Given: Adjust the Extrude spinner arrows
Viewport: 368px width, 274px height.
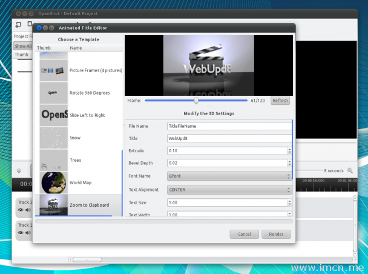Looking at the screenshot, I should click(x=289, y=150).
